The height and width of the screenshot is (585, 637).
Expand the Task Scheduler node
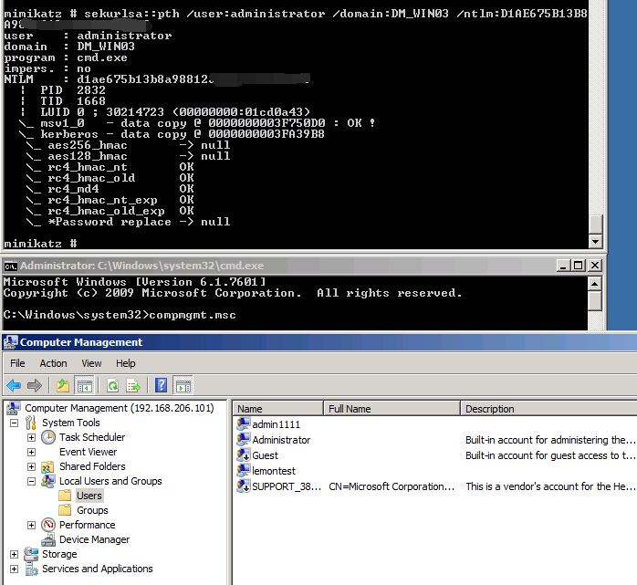coord(31,437)
